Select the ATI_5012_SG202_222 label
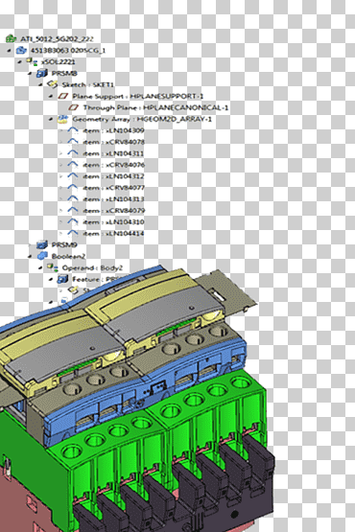Image resolution: width=355 pixels, height=532 pixels. [57, 39]
